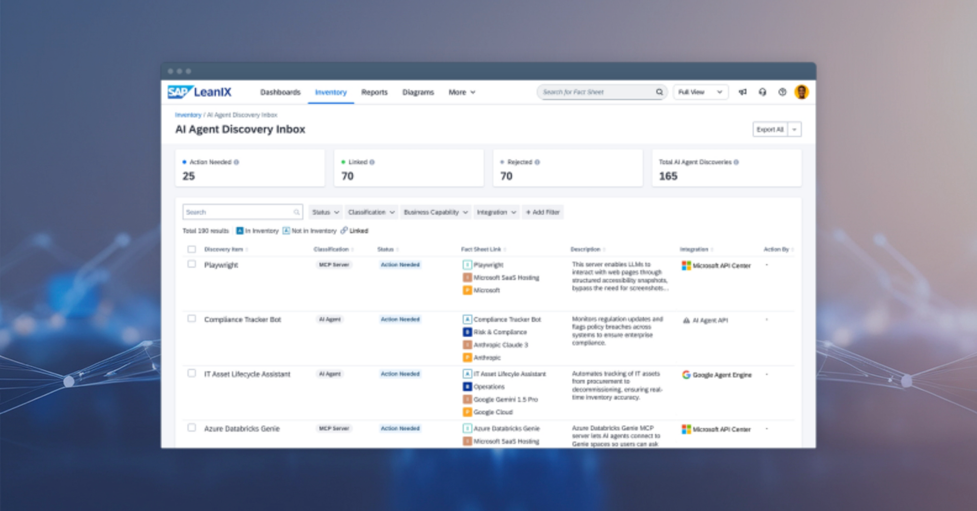Viewport: 977px width, 511px height.
Task: Open Microsoft SaaS Hosting link in Playwright row
Action: tap(506, 278)
